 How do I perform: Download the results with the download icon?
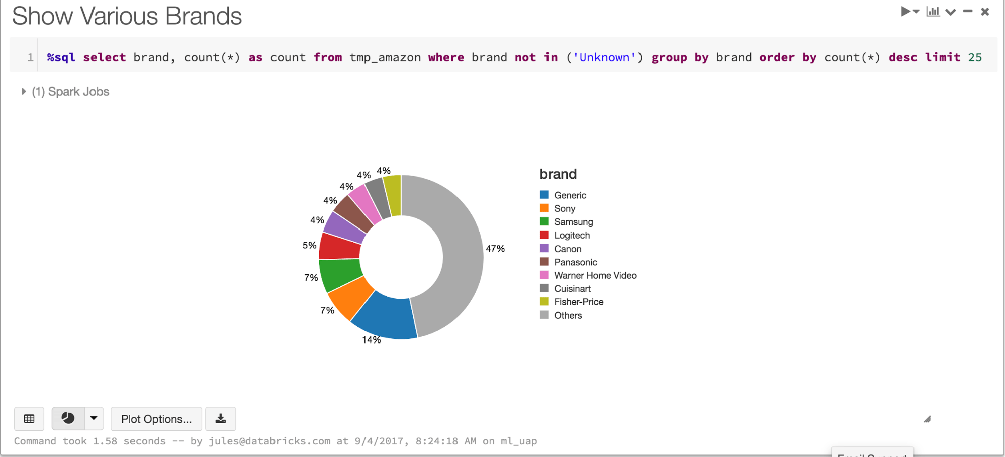click(220, 419)
